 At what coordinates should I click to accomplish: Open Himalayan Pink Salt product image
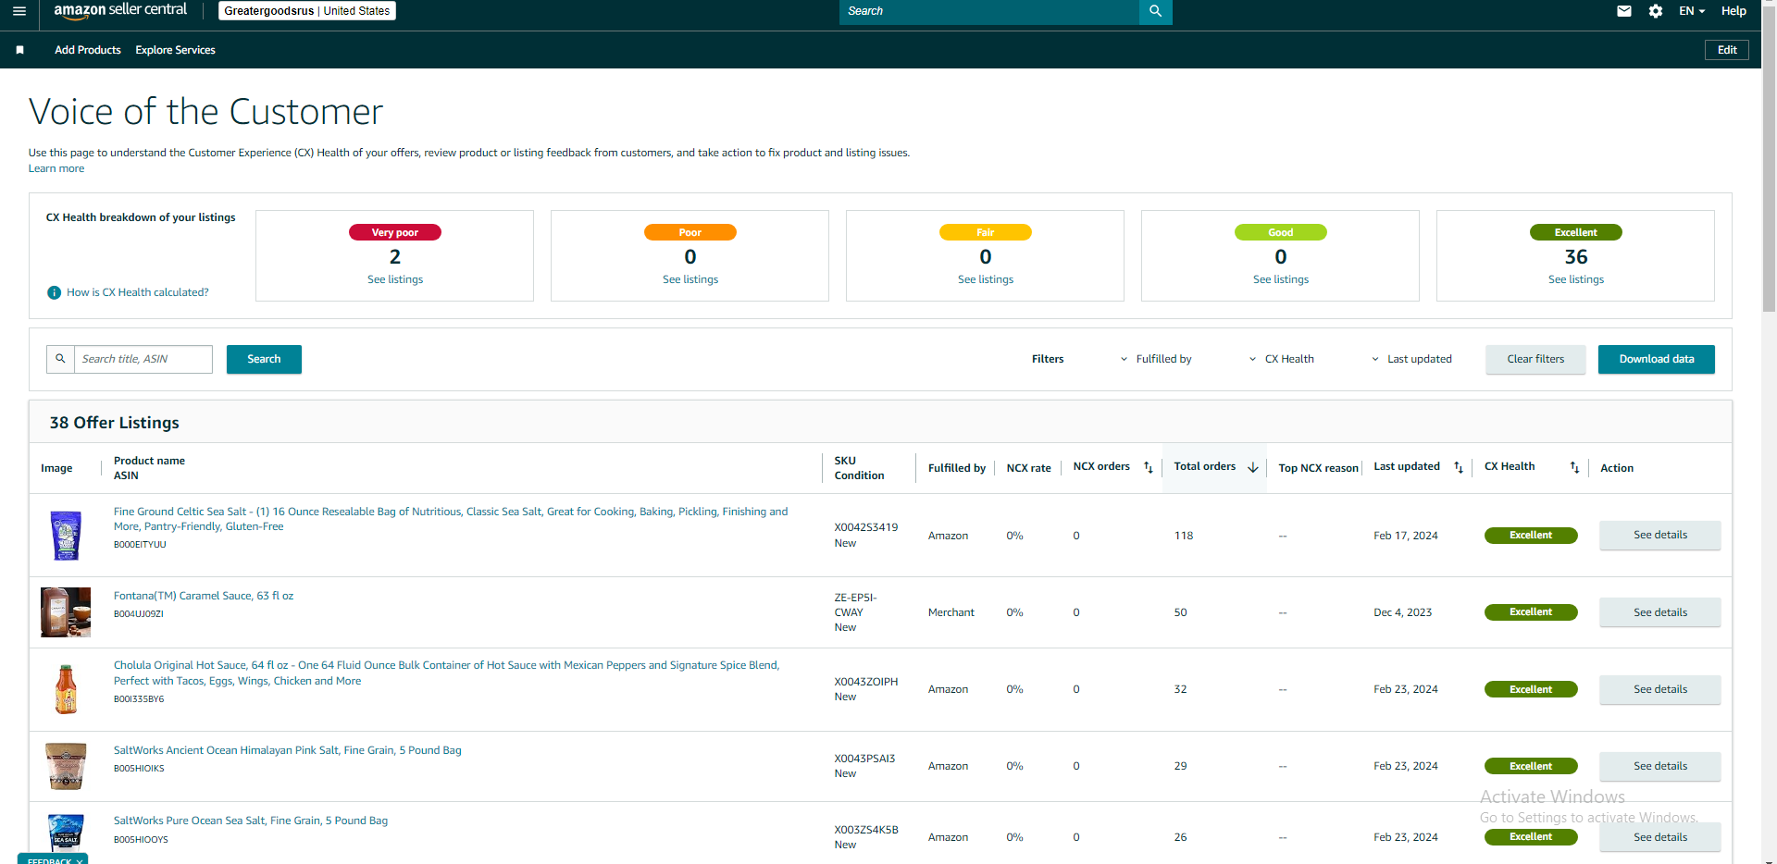[66, 766]
